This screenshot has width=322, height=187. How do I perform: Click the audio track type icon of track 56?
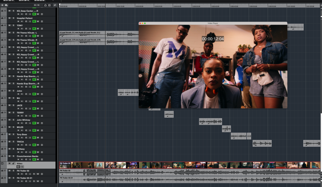click(x=2, y=127)
